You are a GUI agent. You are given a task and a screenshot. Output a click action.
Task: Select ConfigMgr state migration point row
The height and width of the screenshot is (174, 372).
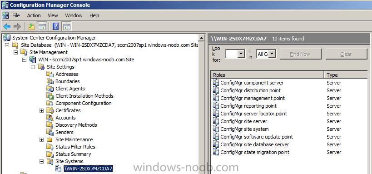tap(289, 152)
